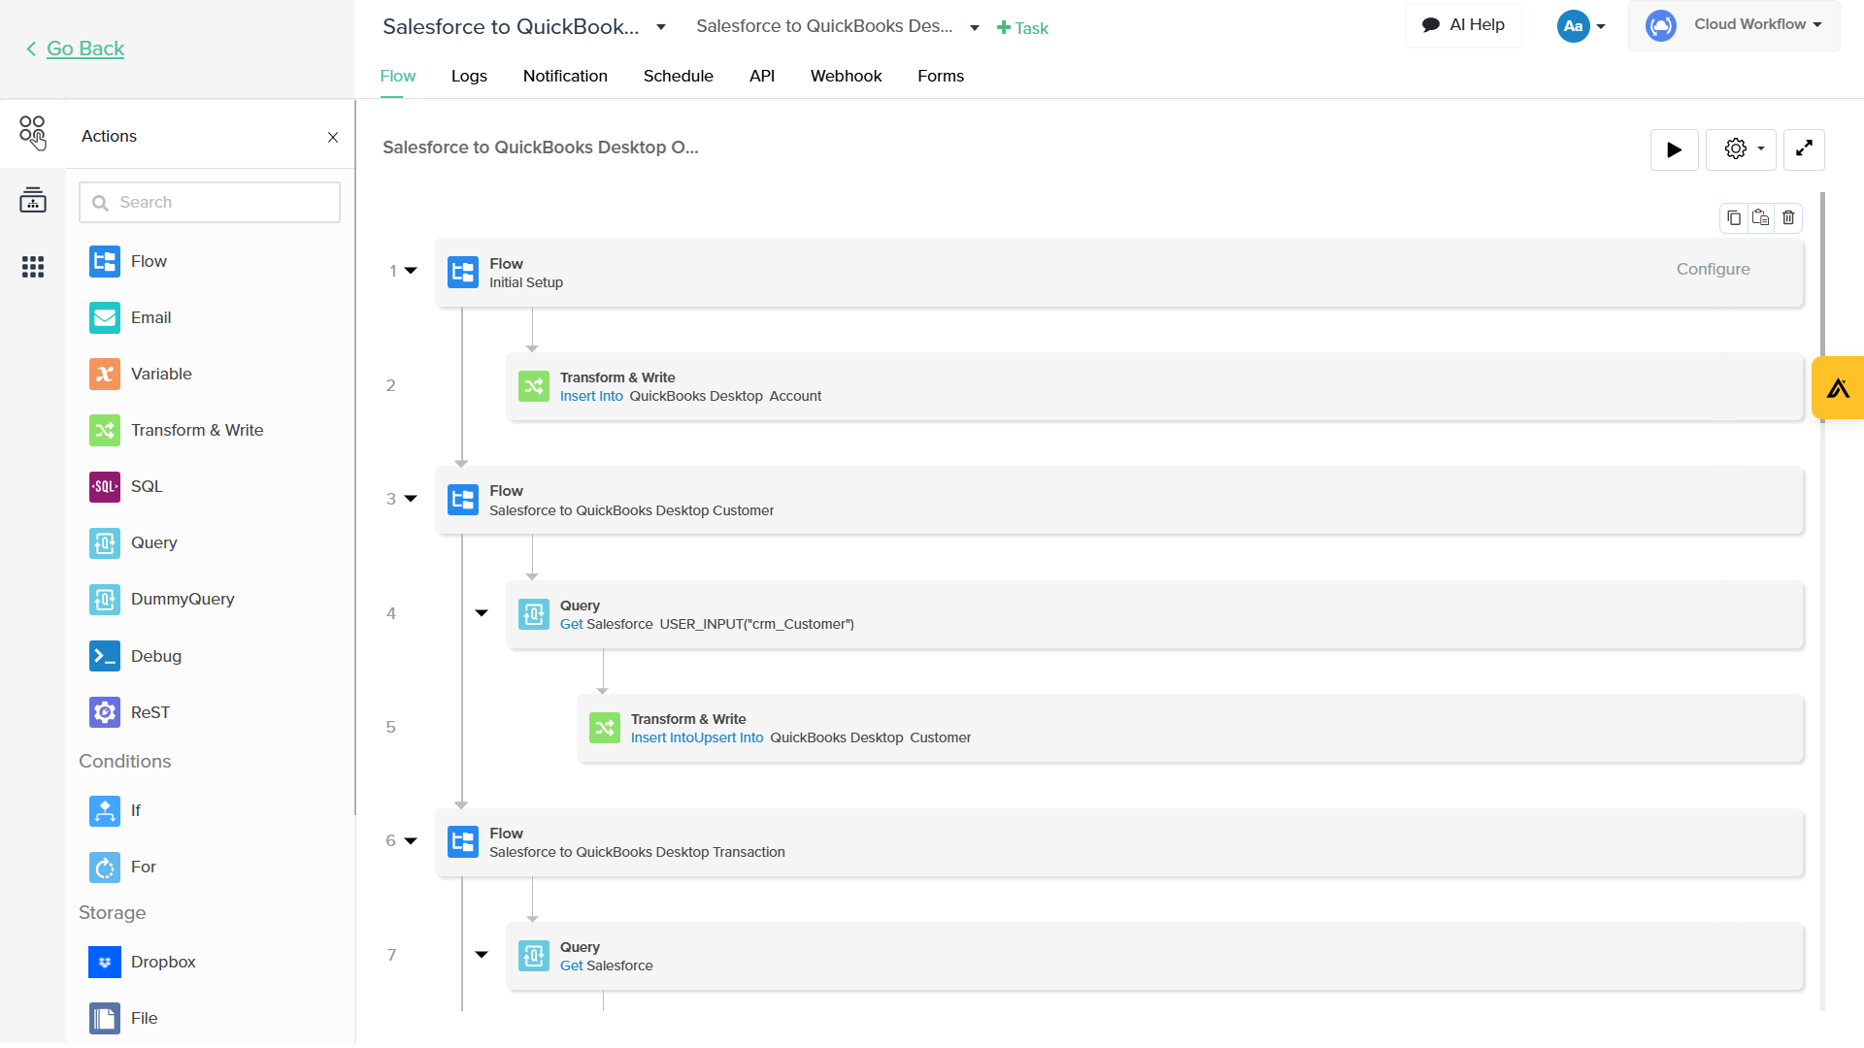Viewport: 1864px width, 1048px height.
Task: Run the workflow with the play icon
Action: (x=1674, y=149)
